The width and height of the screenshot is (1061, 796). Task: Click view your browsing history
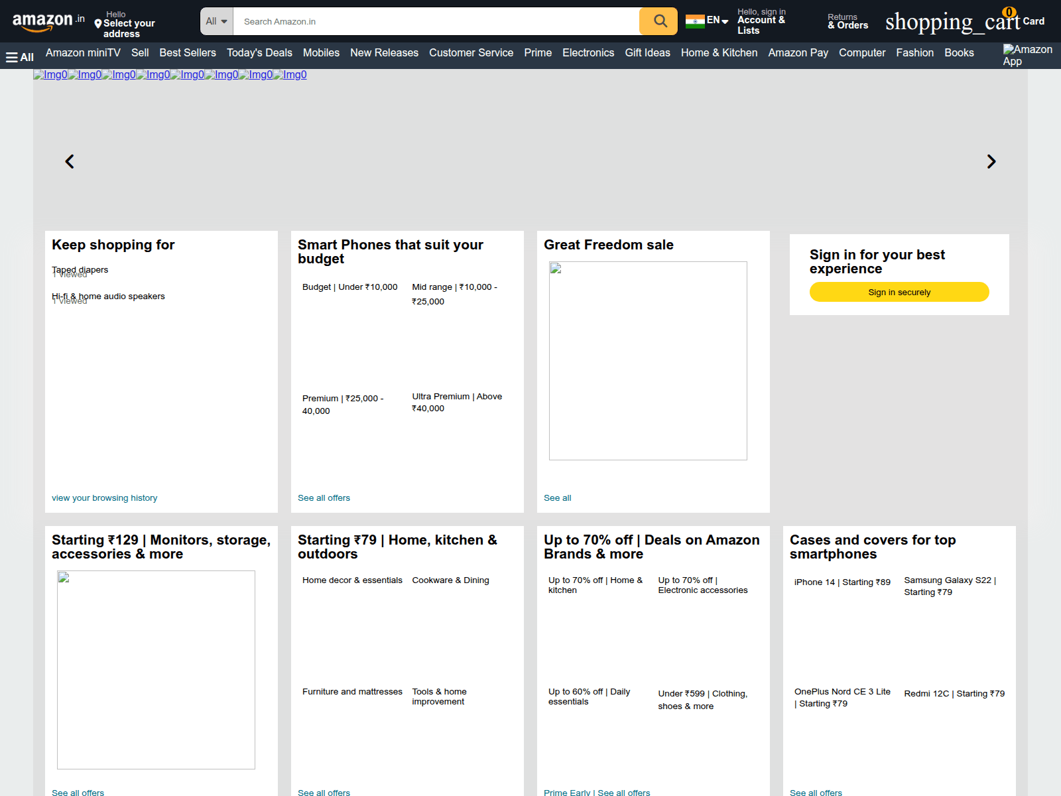(x=105, y=498)
